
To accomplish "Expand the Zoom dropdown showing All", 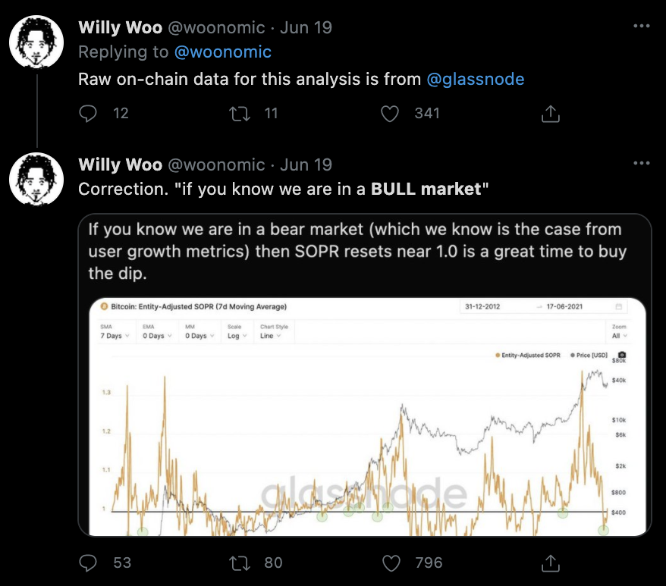I will click(x=617, y=336).
